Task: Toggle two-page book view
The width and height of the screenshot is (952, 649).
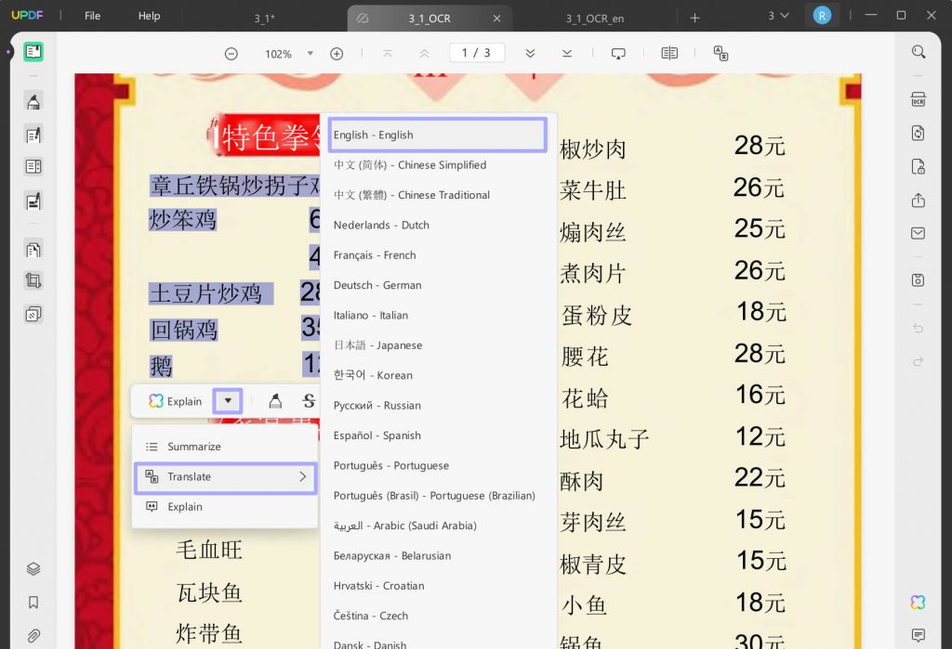Action: click(x=668, y=53)
